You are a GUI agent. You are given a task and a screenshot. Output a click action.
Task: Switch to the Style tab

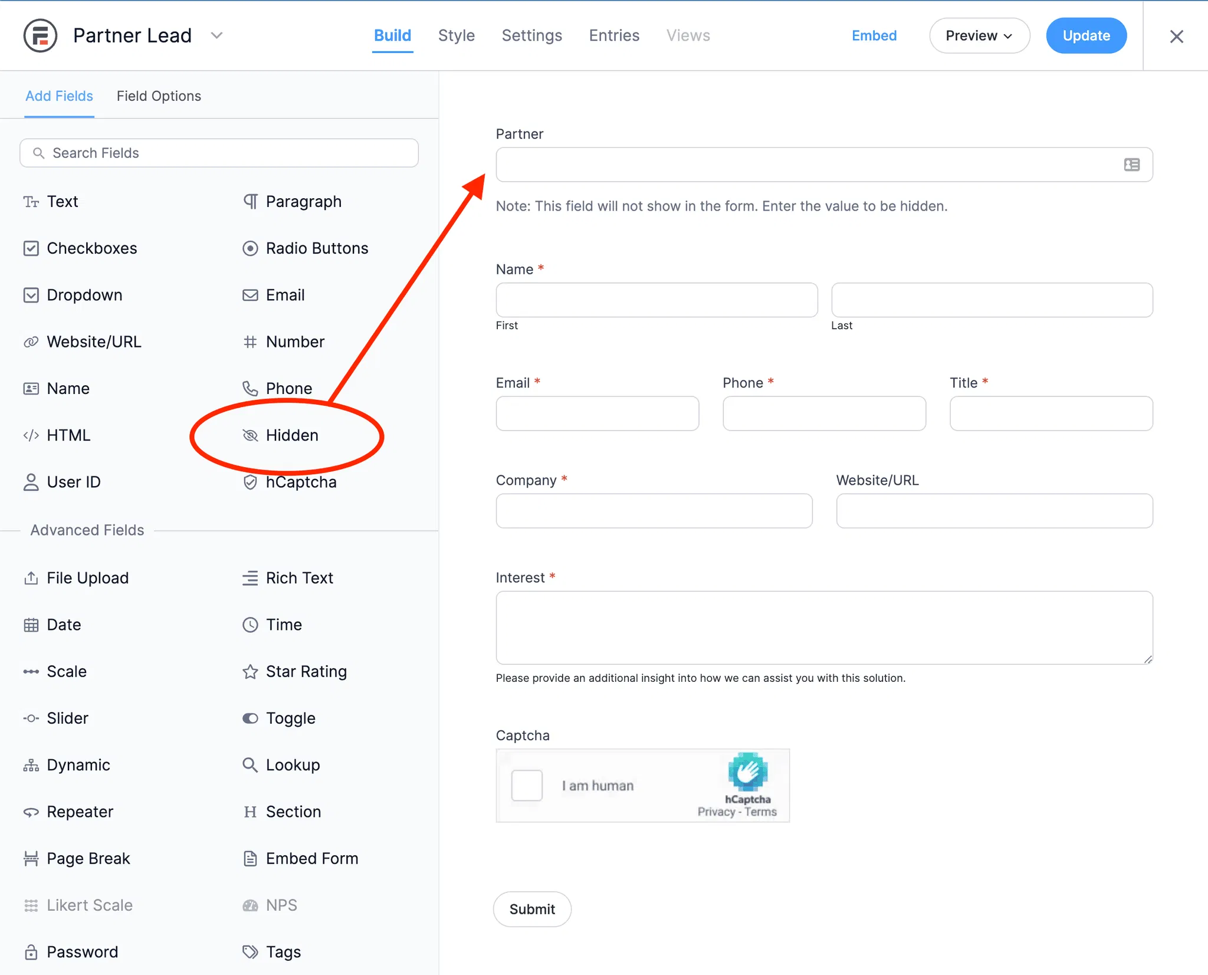click(x=457, y=35)
